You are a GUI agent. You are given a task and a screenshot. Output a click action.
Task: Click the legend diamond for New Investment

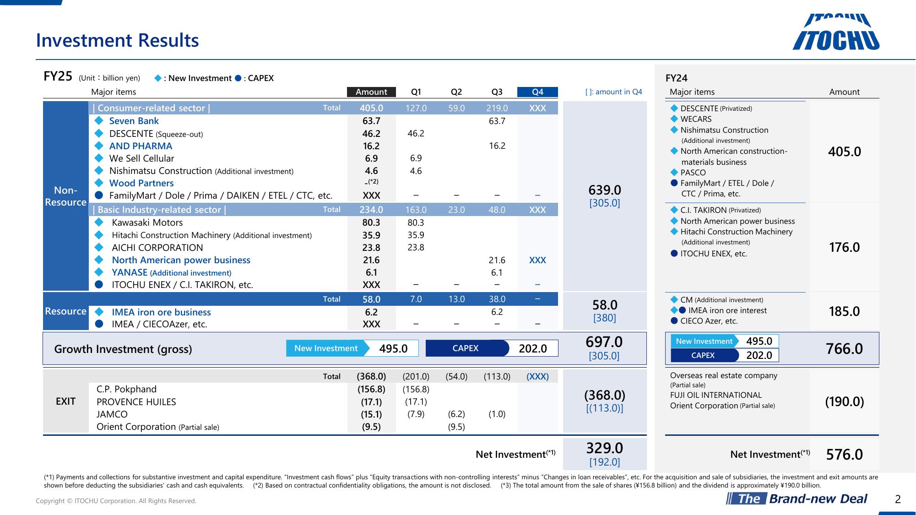(x=158, y=78)
